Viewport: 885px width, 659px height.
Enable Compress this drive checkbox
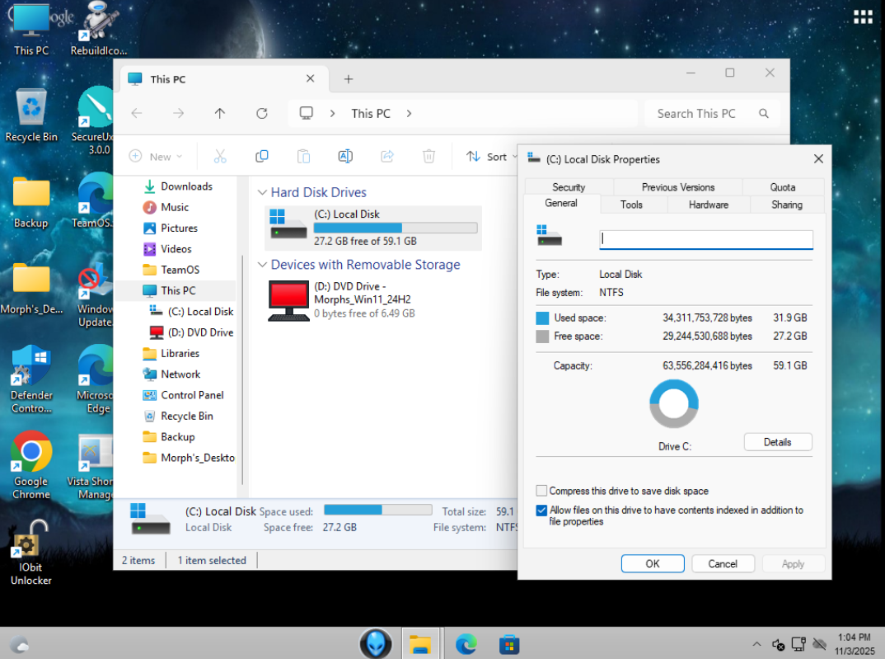[541, 491]
